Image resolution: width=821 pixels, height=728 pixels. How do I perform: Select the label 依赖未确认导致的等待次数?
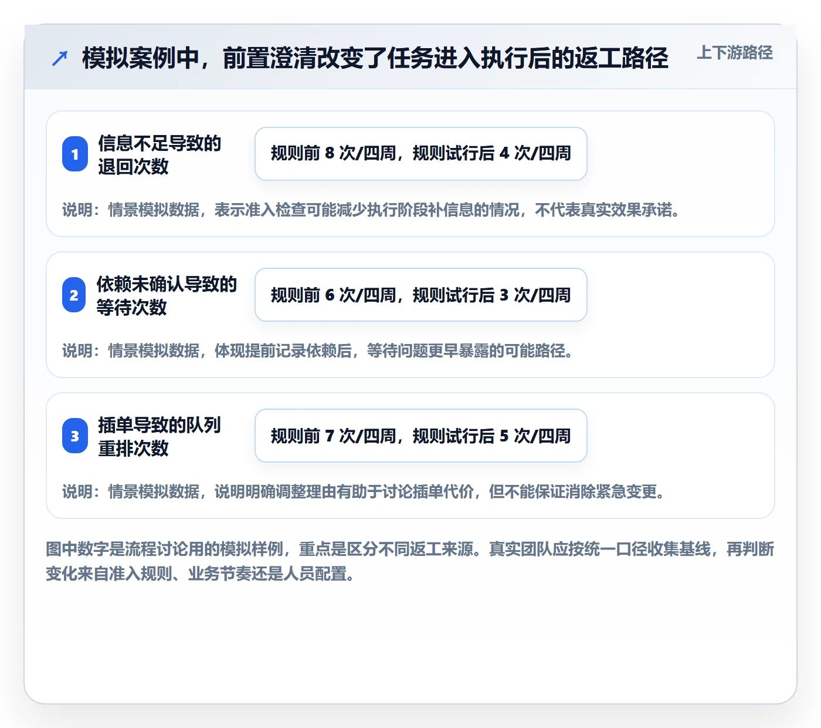(x=167, y=295)
